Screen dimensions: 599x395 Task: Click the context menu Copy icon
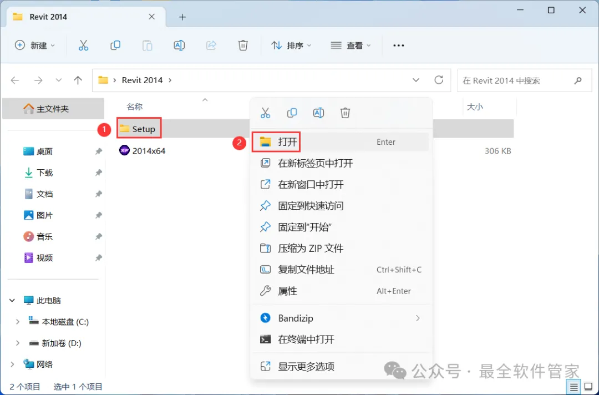[292, 113]
